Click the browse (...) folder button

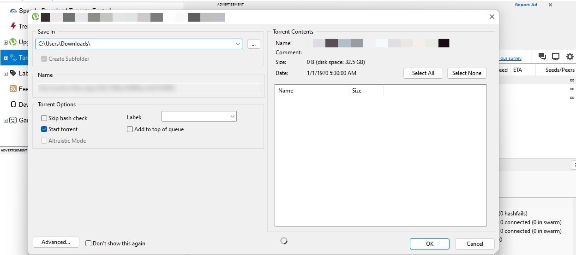(x=253, y=44)
